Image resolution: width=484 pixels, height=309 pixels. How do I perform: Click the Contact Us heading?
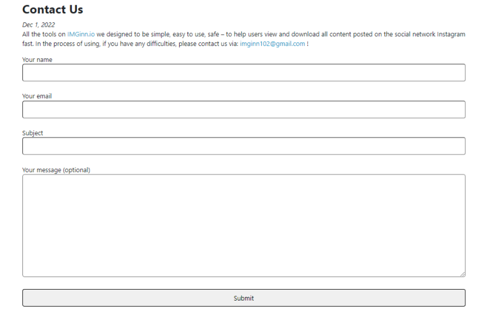[x=53, y=10]
